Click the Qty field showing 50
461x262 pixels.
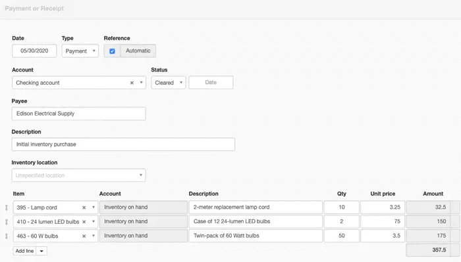(341, 236)
